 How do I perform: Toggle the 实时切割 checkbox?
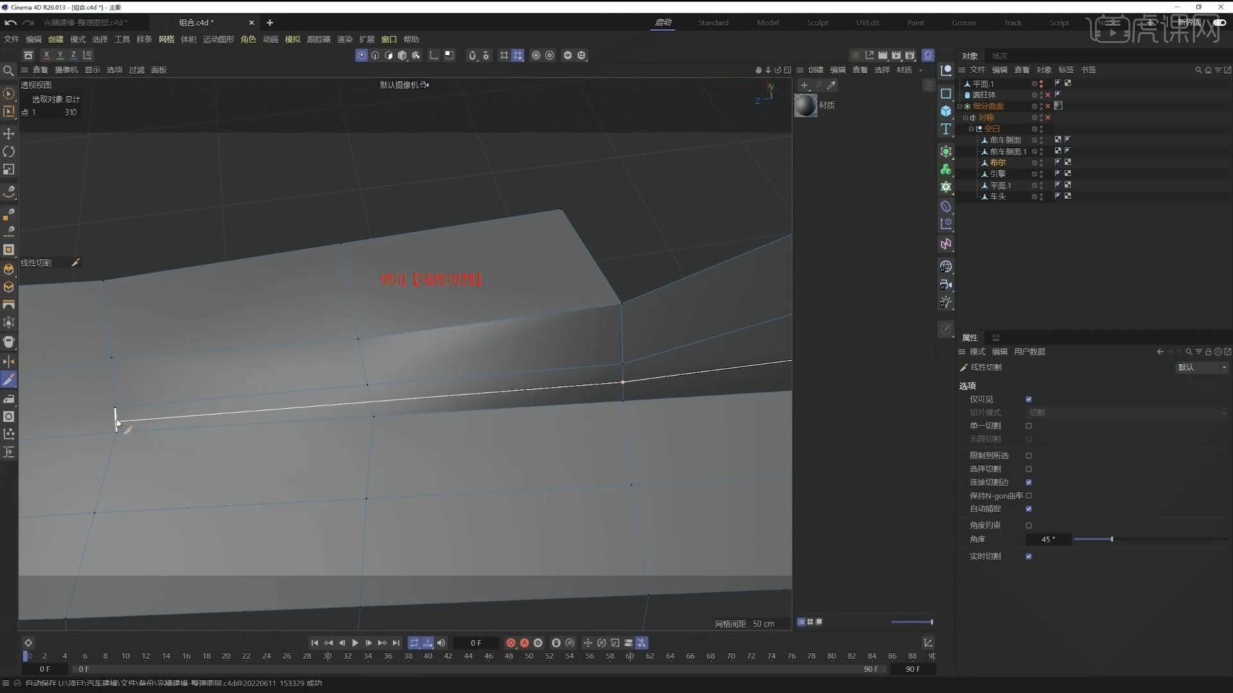(1029, 556)
